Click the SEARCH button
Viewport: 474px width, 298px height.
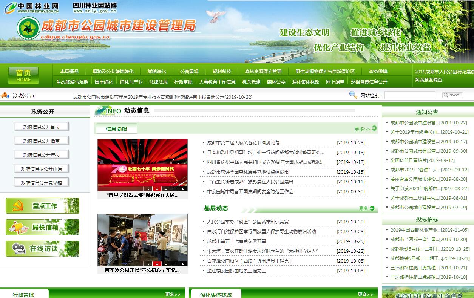[x=452, y=95]
